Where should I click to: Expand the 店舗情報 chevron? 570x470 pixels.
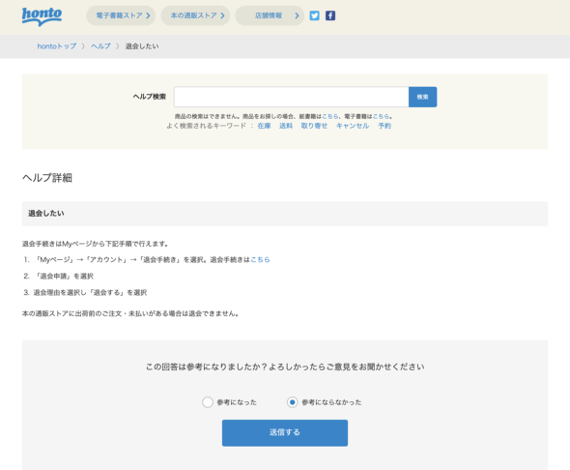click(297, 15)
